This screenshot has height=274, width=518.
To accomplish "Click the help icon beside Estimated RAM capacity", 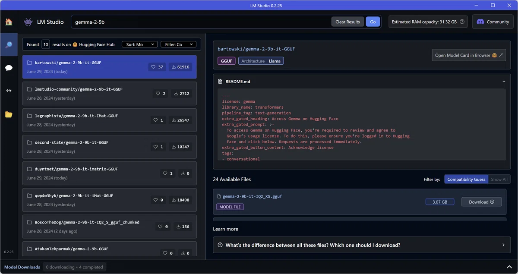I will point(462,22).
